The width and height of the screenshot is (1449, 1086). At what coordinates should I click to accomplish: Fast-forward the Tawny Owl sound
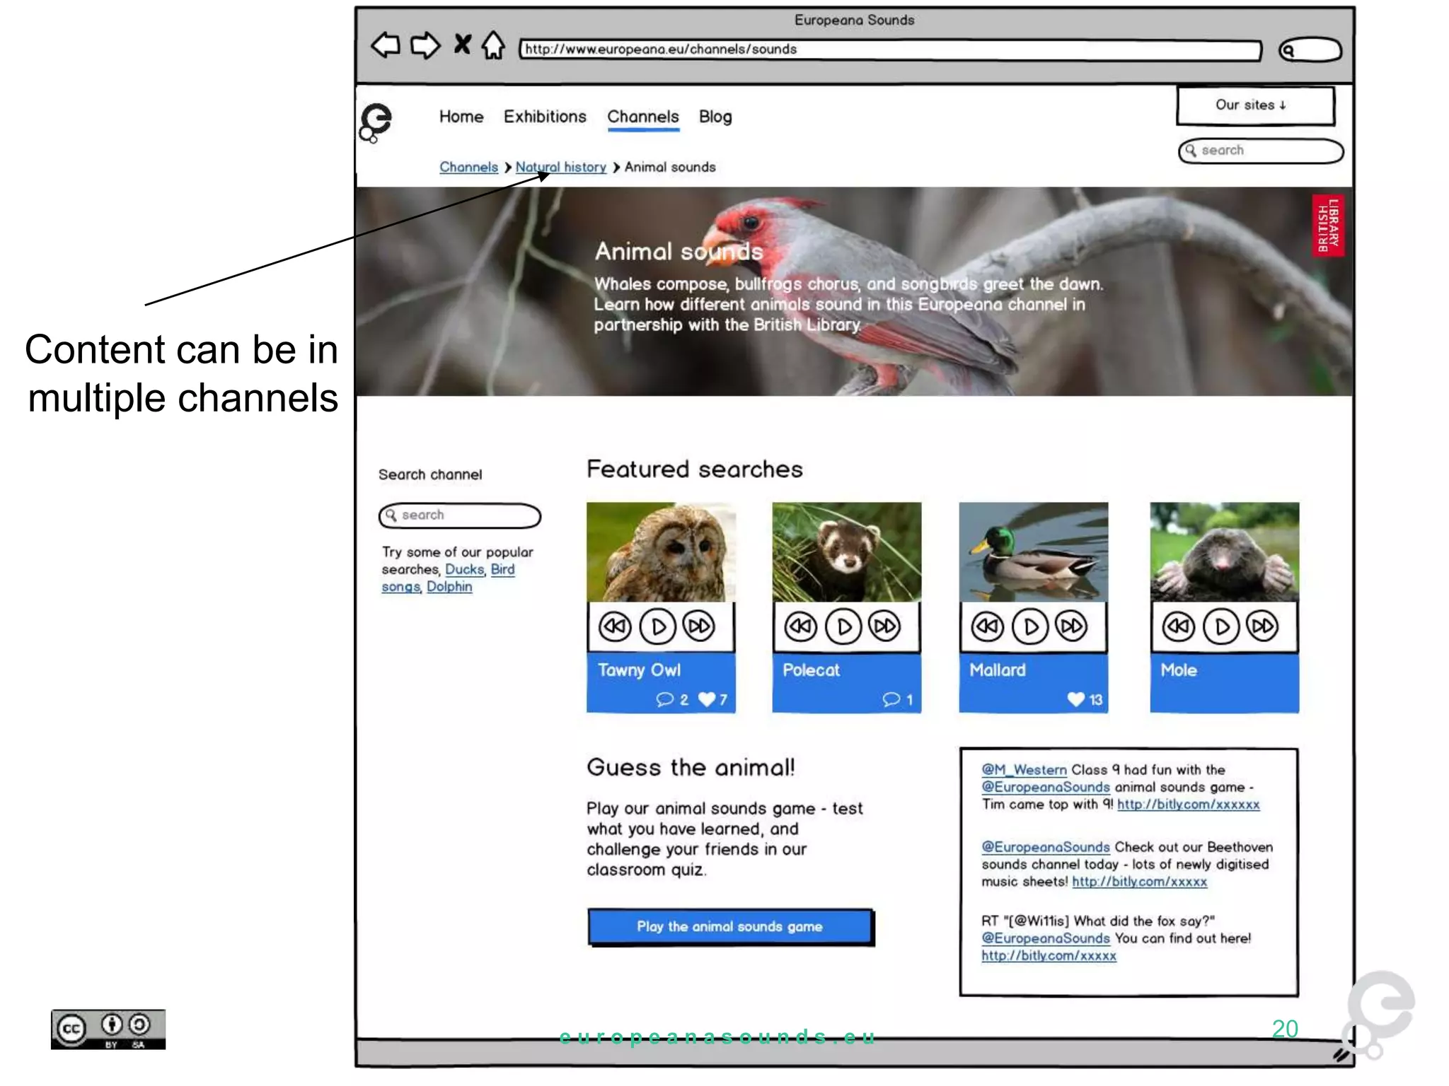[x=699, y=626]
